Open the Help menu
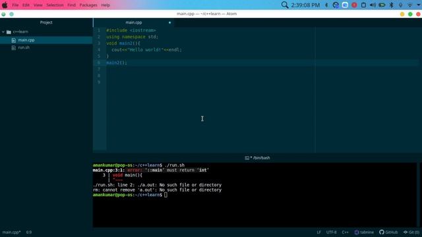This screenshot has height=237, width=422. [105, 5]
